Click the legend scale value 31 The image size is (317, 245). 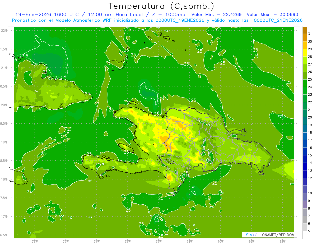310,34
